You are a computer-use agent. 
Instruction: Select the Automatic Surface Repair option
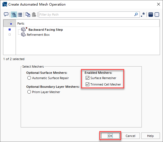tap(29, 78)
